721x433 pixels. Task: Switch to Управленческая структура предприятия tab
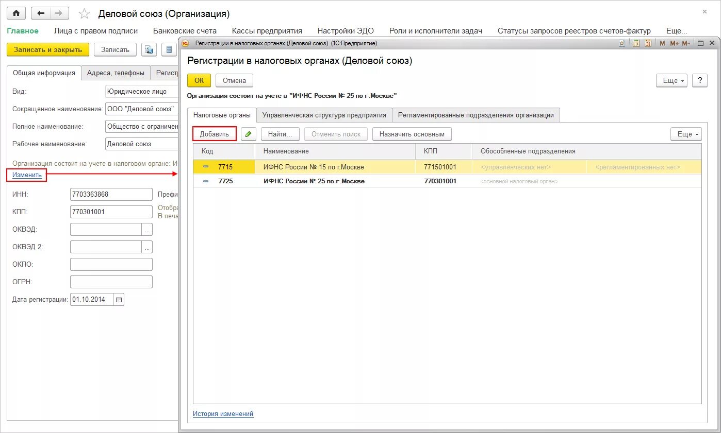pyautogui.click(x=324, y=115)
